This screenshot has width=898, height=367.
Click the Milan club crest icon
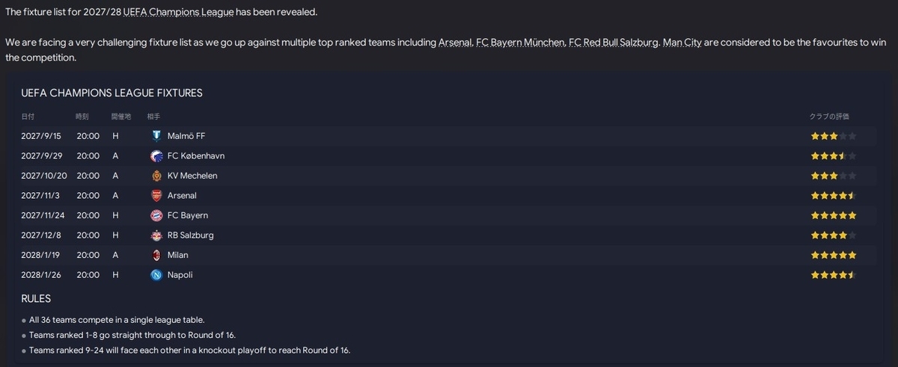[x=156, y=255]
